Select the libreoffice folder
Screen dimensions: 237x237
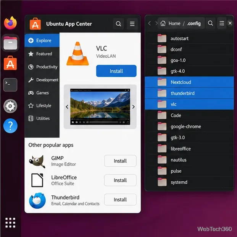tap(189, 149)
